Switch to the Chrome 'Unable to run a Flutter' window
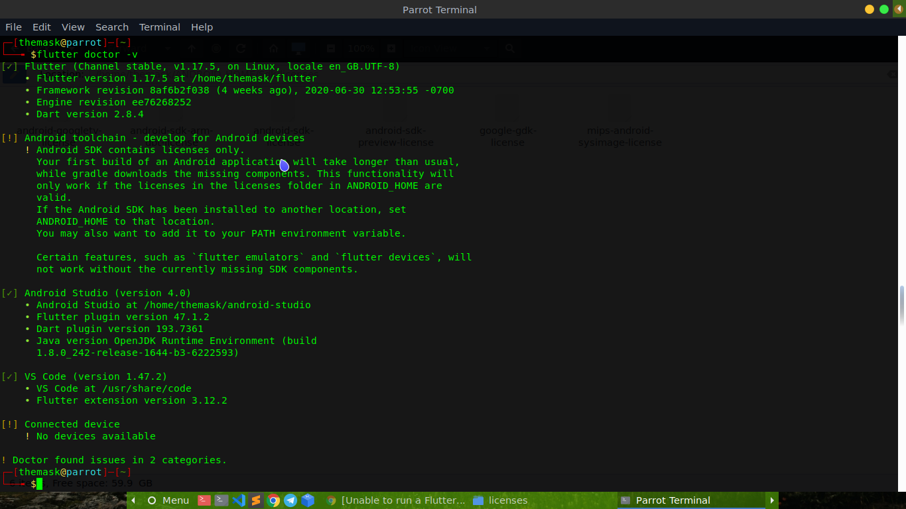This screenshot has height=509, width=906. (x=396, y=500)
